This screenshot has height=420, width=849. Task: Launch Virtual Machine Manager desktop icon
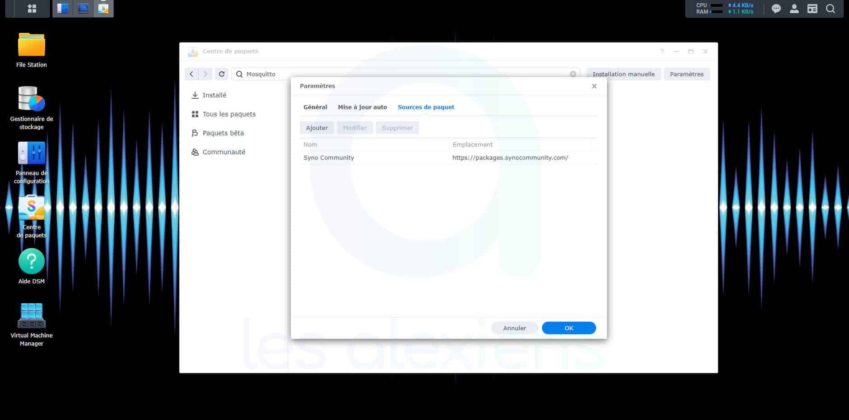coord(32,324)
